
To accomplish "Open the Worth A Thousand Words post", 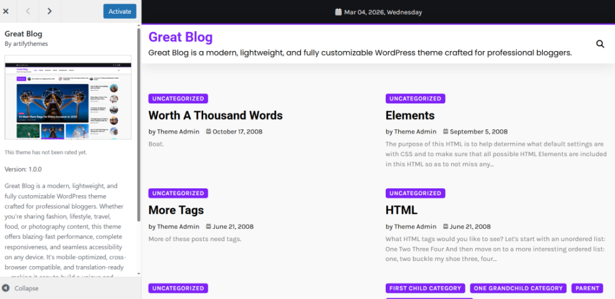I will click(x=216, y=116).
